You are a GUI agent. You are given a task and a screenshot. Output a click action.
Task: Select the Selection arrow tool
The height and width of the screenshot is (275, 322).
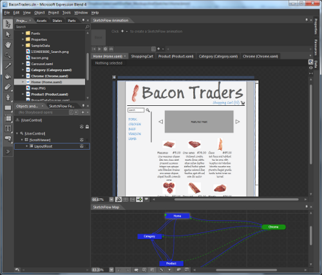click(8, 24)
